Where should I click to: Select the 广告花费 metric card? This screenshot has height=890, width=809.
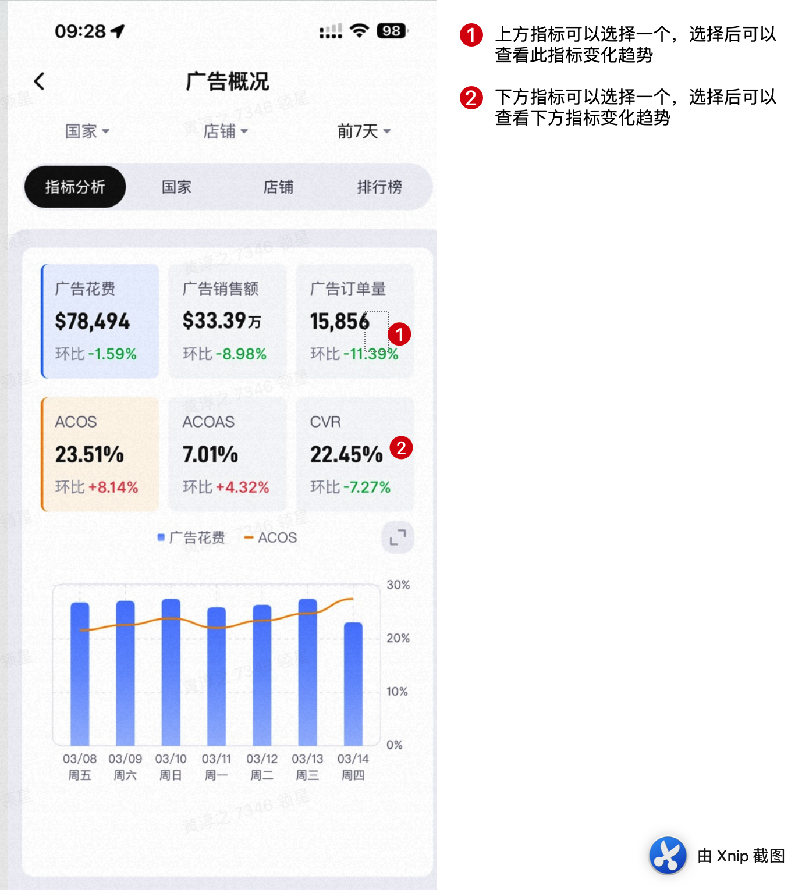[100, 321]
